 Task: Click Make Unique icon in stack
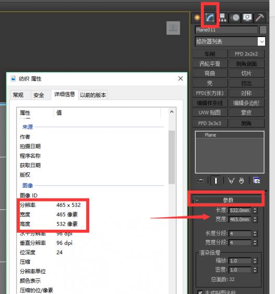(x=231, y=181)
